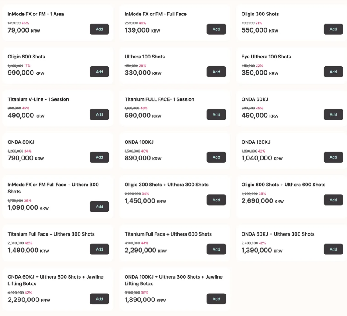Add Titanium FULL FACE- 1 Session
This screenshot has width=347, height=316.
tap(216, 114)
